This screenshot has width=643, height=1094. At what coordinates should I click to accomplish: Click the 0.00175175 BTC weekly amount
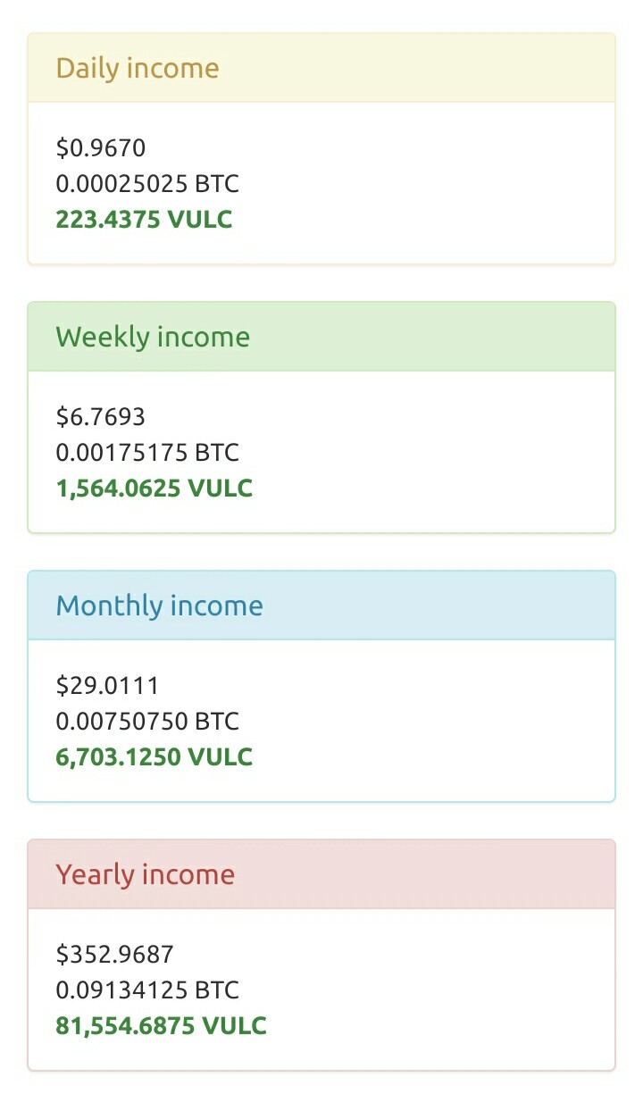click(147, 453)
